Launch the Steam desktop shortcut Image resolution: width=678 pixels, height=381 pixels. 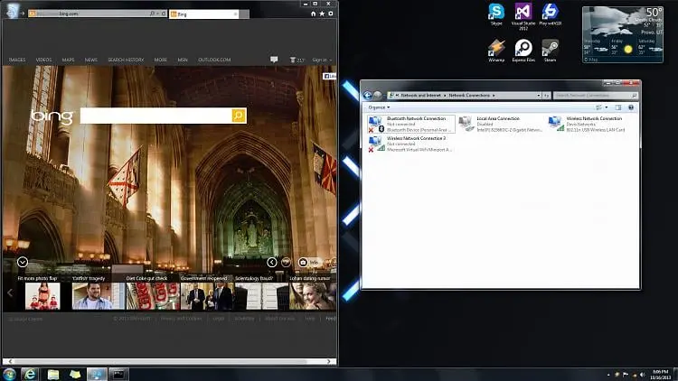[x=550, y=51]
